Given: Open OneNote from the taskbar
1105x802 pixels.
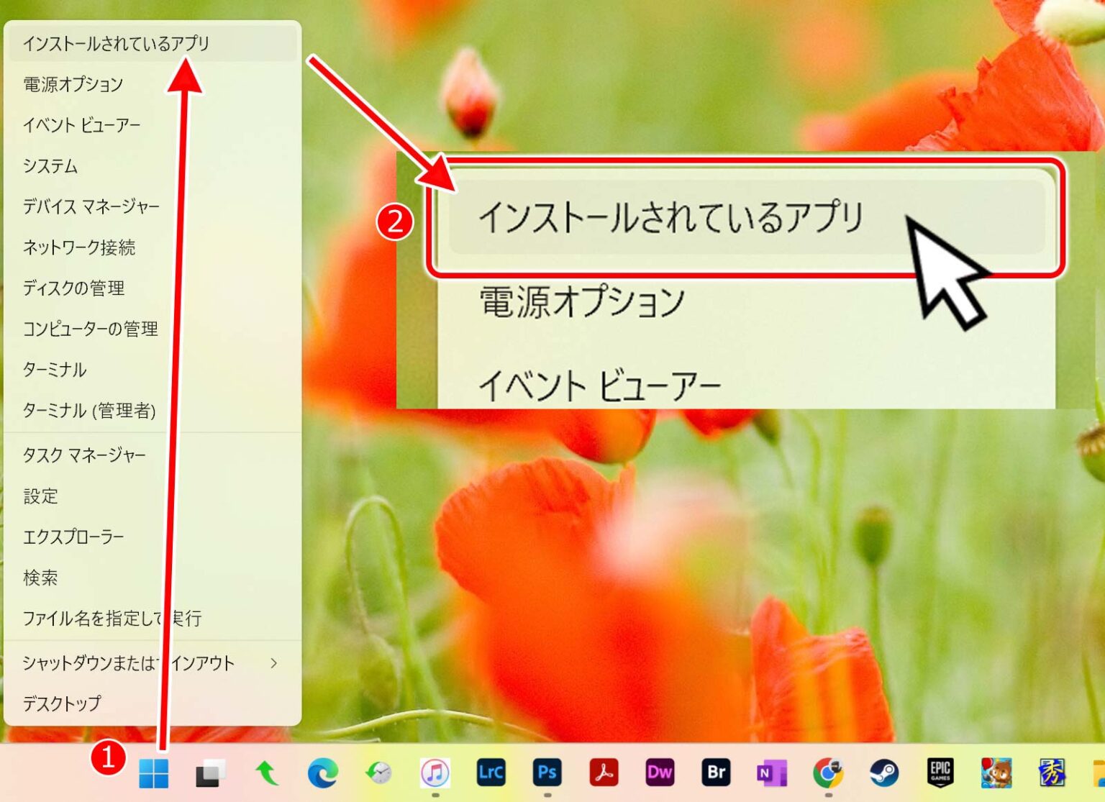Looking at the screenshot, I should click(772, 773).
